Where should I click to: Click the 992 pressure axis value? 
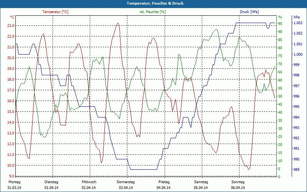[x=296, y=138]
